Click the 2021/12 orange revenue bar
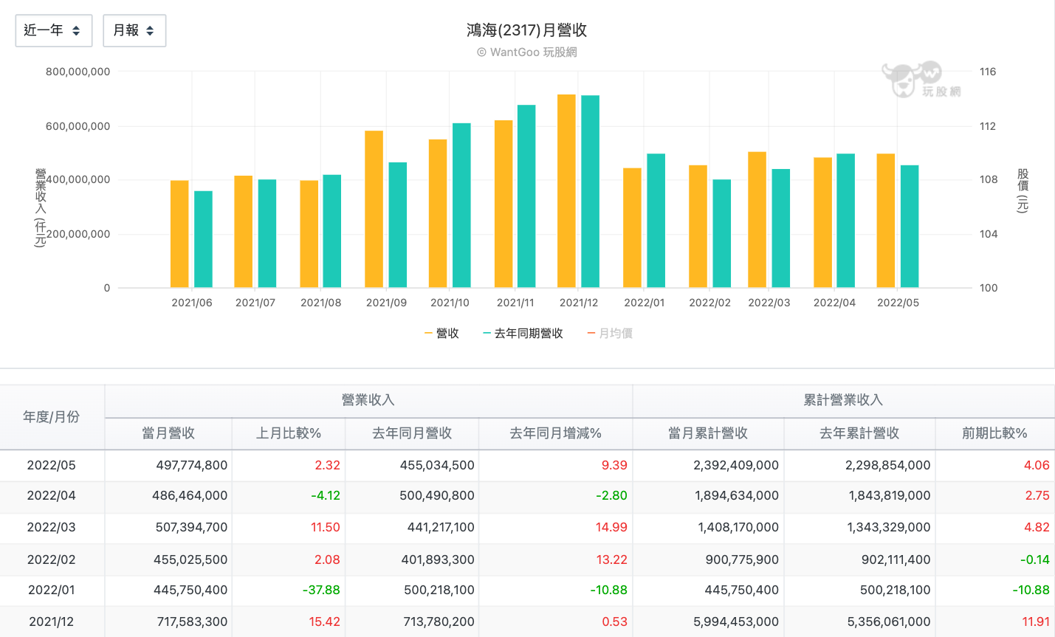The height and width of the screenshot is (637, 1055). coord(566,191)
